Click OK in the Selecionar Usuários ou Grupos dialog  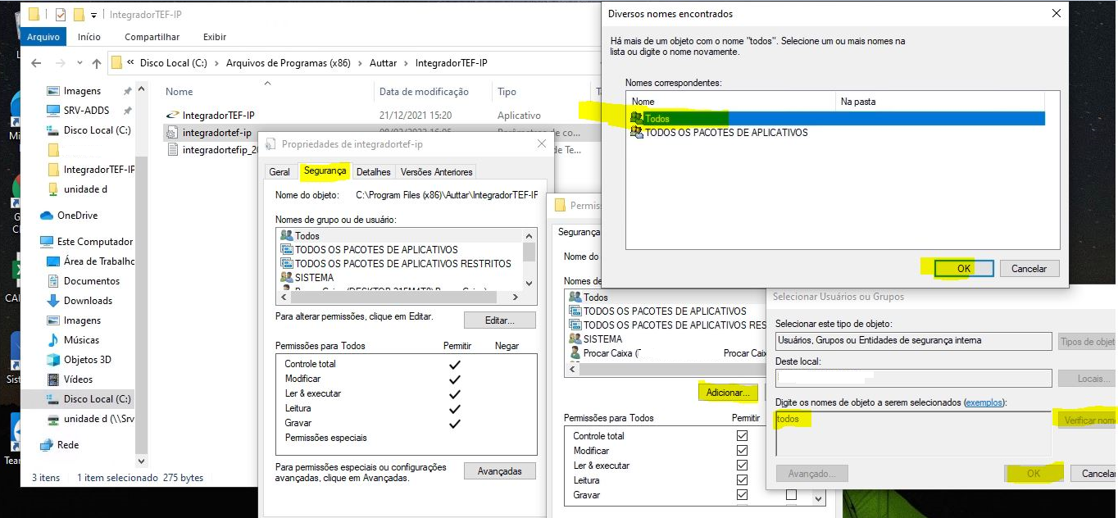click(1034, 474)
